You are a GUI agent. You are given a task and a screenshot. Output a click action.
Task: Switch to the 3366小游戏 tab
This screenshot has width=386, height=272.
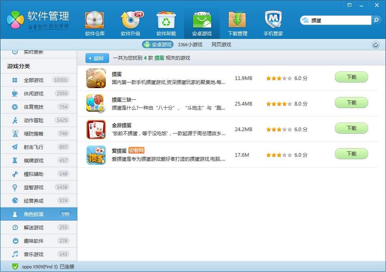(191, 45)
